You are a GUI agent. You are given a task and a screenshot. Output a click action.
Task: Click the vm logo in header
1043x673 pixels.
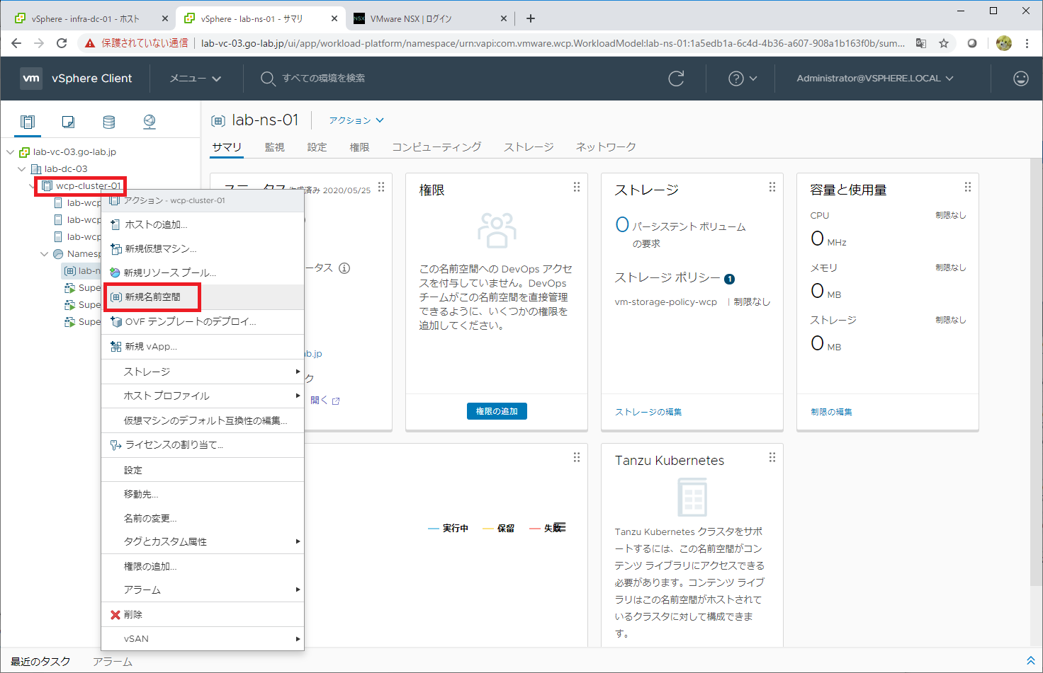pos(31,79)
